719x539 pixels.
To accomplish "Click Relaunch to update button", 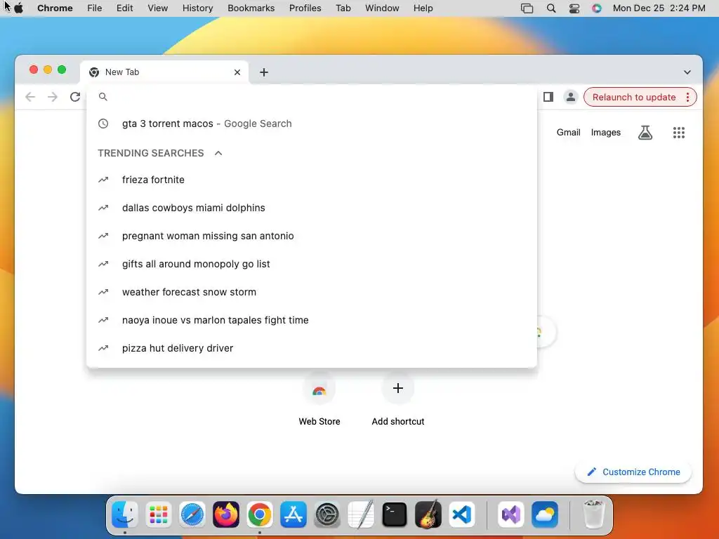I will tap(634, 97).
